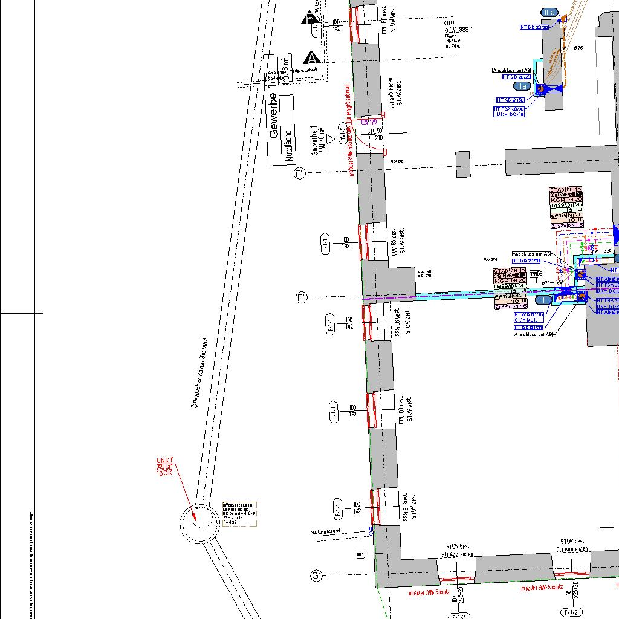Screen dimensions: 619x619
Task: Click the E' grid axis bubble
Action: tap(299, 173)
